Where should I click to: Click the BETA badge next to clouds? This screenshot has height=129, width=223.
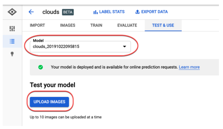click(68, 12)
